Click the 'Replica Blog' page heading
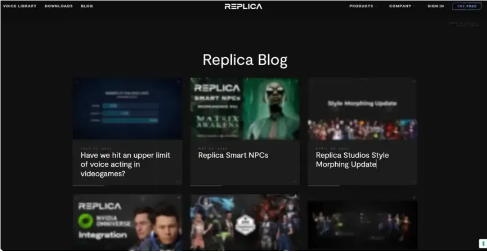Viewport: 487px width, 252px height. (245, 60)
